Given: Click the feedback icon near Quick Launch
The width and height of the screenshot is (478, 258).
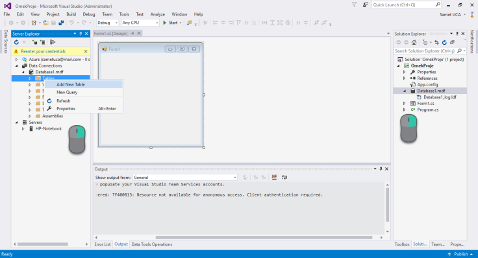Looking at the screenshot, I should pyautogui.click(x=365, y=5).
